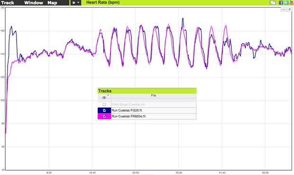Click the 8:20 time axis label
The width and height of the screenshot is (294, 175).
click(x=49, y=173)
